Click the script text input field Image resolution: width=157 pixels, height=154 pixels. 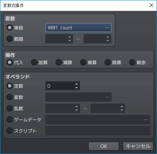click(x=98, y=131)
